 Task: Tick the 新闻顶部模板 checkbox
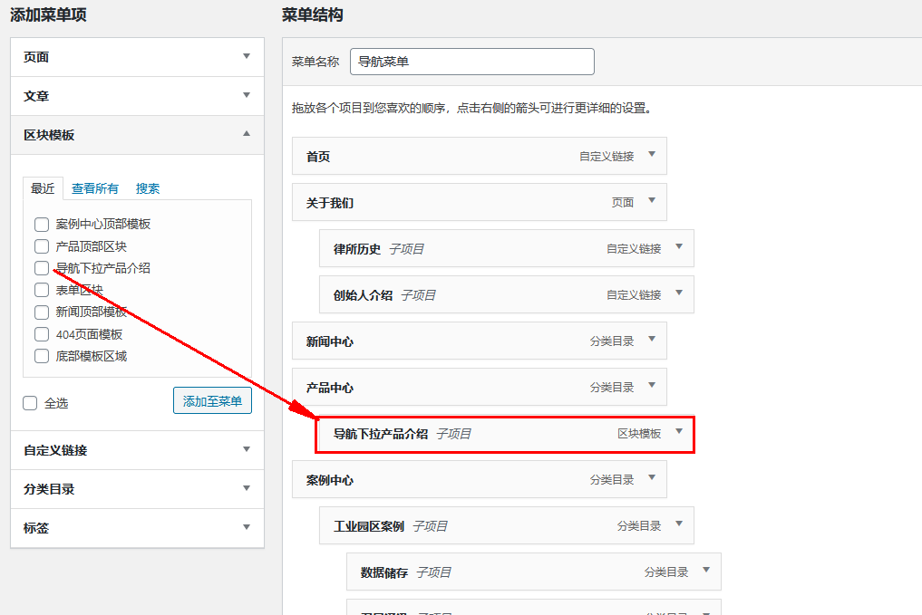[x=41, y=312]
